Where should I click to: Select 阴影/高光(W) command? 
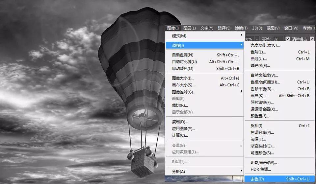[x=280, y=163]
